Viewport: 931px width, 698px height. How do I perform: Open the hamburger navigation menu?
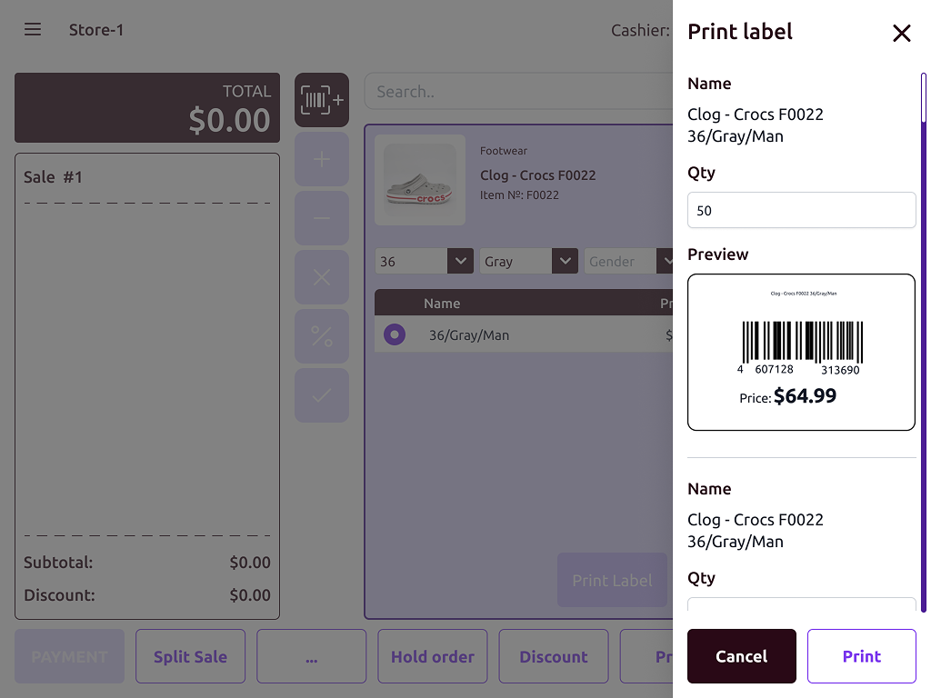tap(32, 29)
